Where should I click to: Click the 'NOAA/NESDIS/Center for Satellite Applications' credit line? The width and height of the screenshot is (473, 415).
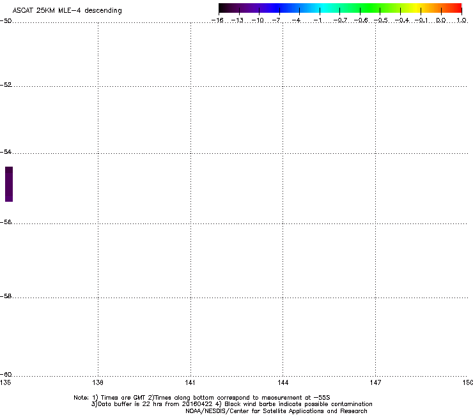point(276,411)
